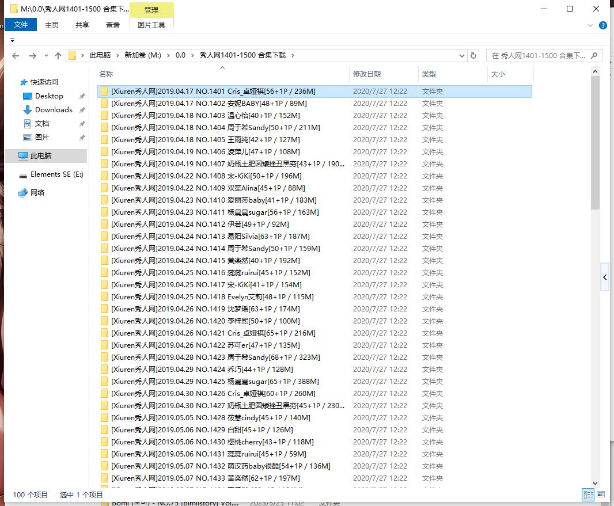
Task: Click the side panel collapse arrow
Action: coord(605,277)
